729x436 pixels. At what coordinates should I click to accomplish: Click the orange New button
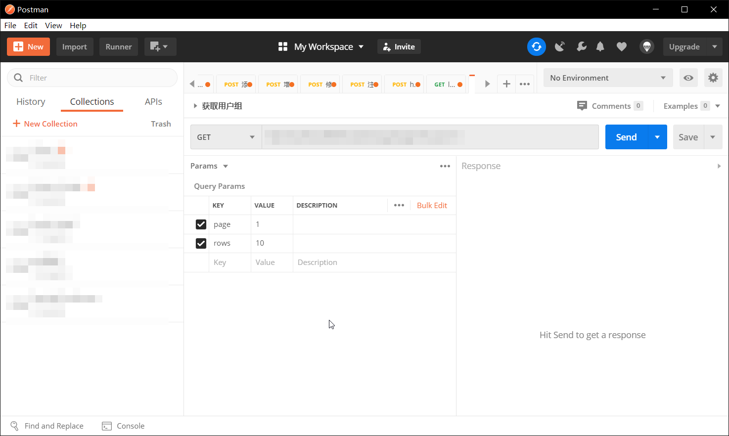point(28,46)
